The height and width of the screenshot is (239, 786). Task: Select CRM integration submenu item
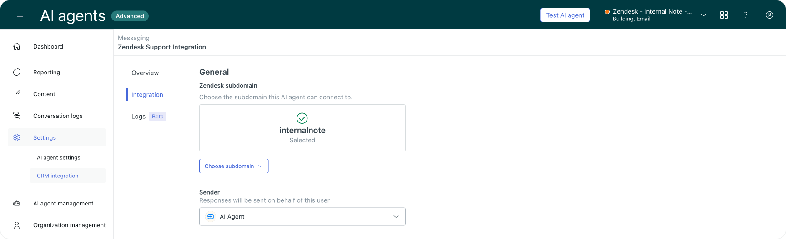click(x=58, y=176)
